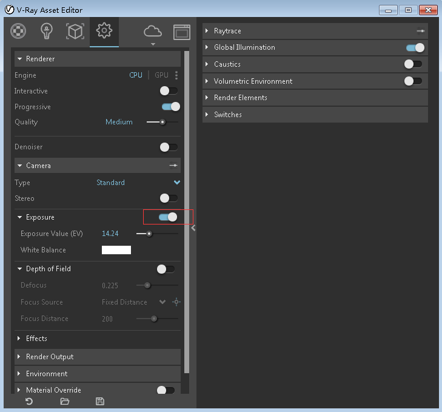Open the camera Type dropdown

point(176,183)
